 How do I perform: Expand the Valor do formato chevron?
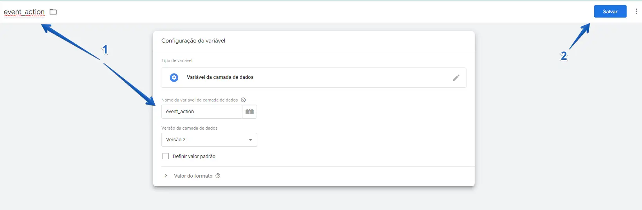(x=166, y=176)
